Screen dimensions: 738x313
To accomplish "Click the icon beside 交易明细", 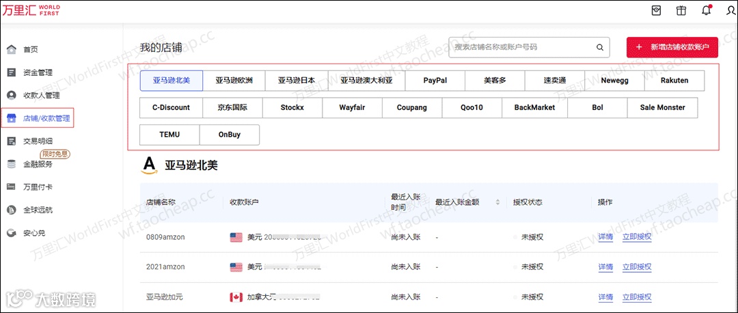I will coord(12,141).
